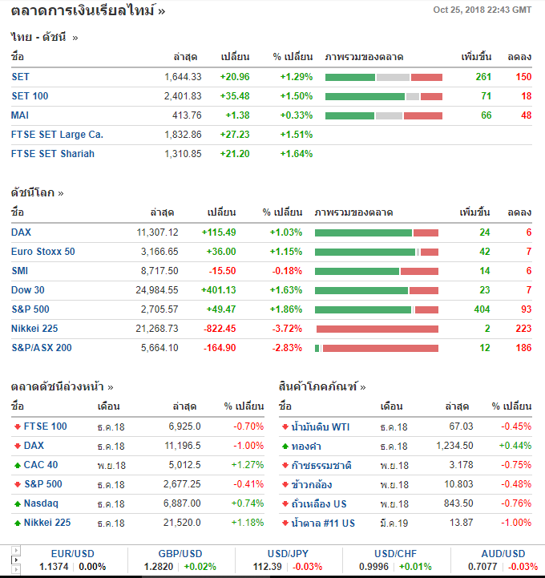The height and width of the screenshot is (578, 545).
Task: Open the SET 100 index link
Action: click(x=30, y=96)
